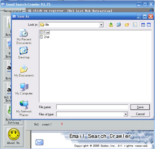Click the File name input field

click(x=92, y=107)
